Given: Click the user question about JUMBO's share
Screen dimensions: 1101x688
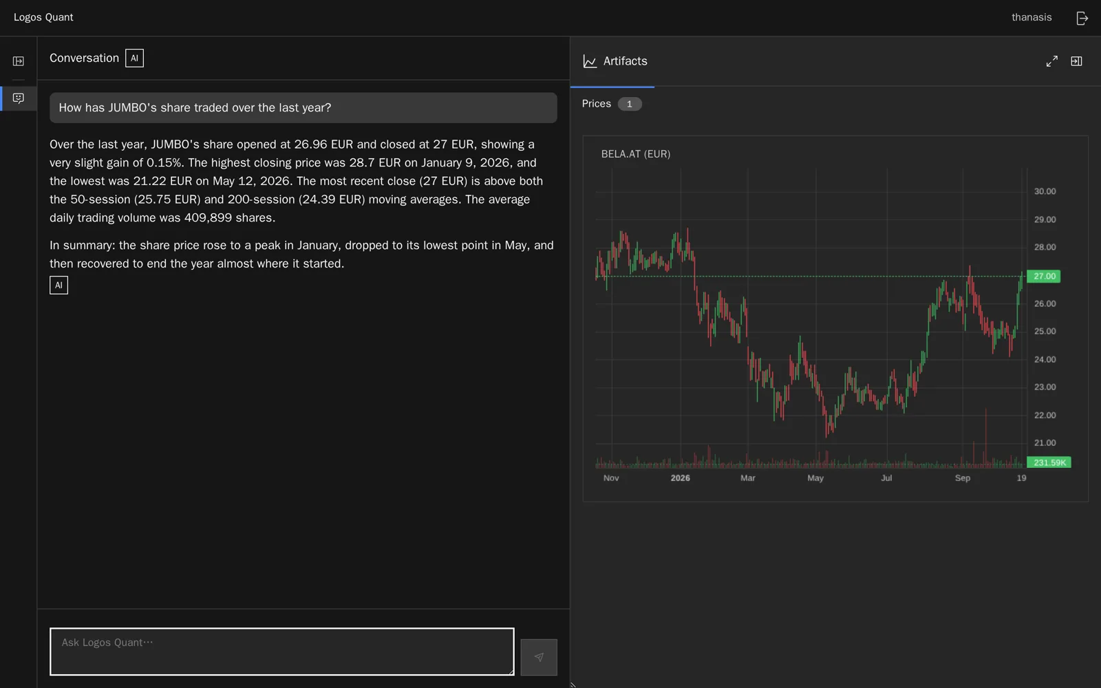Looking at the screenshot, I should [303, 108].
